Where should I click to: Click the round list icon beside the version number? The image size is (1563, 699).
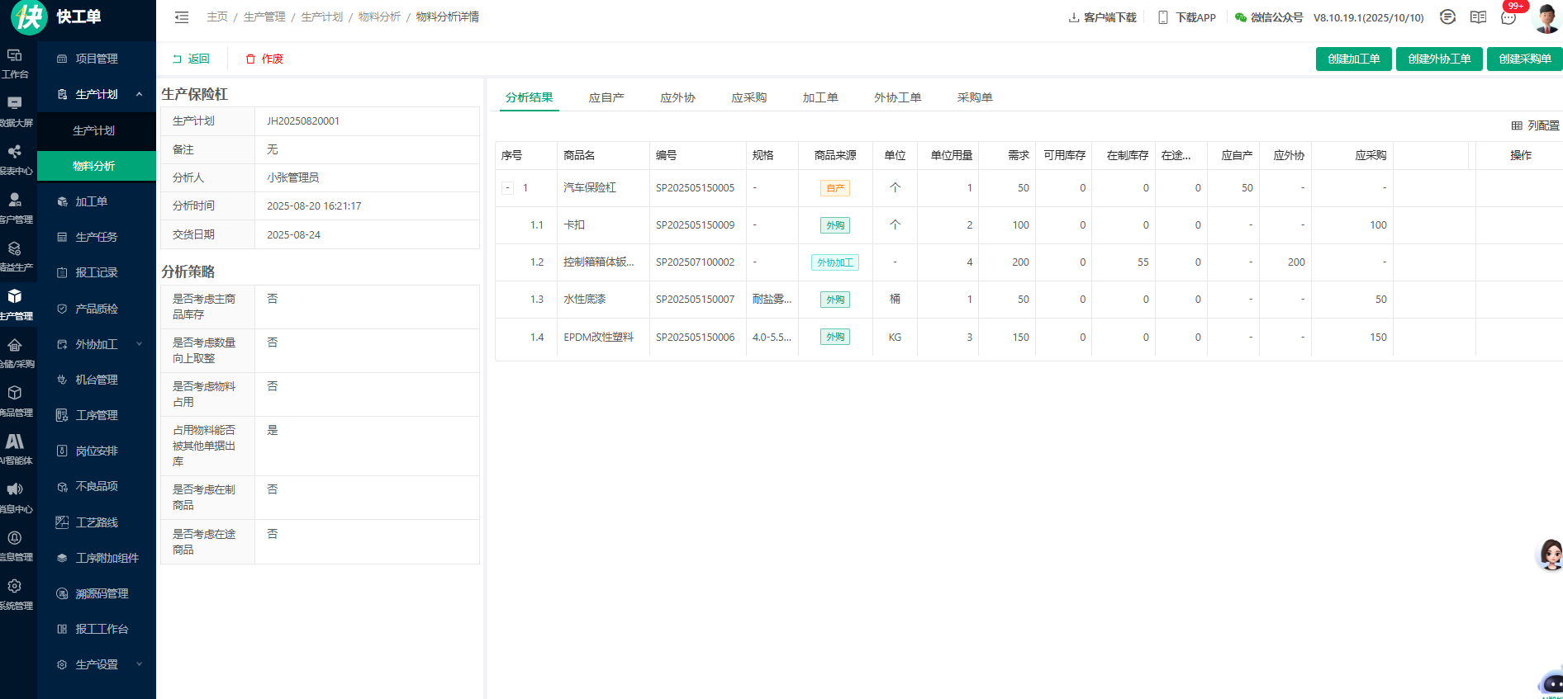pos(1447,17)
